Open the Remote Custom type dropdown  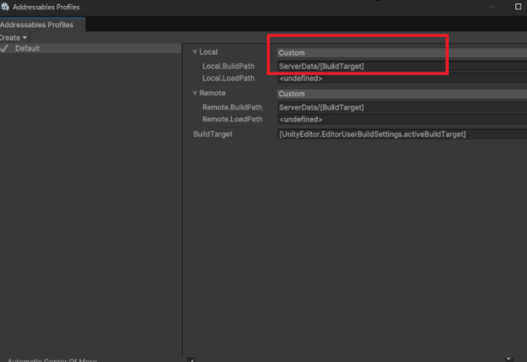click(401, 94)
